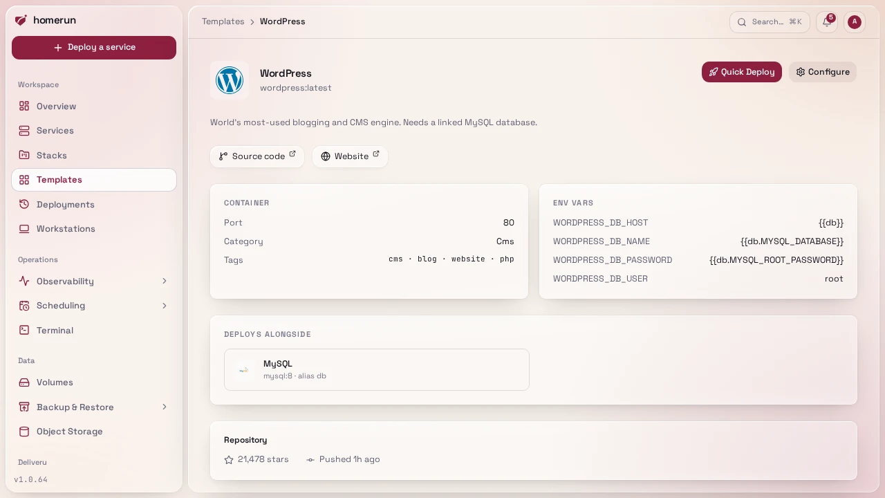Click the Stacks folder icon

24,155
